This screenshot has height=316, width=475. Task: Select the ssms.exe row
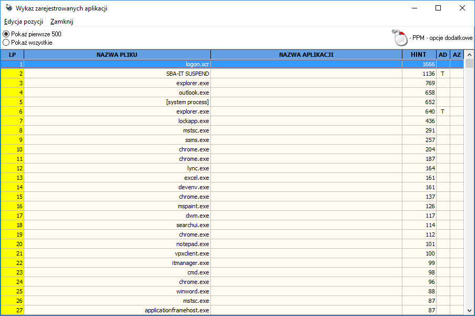click(x=233, y=140)
